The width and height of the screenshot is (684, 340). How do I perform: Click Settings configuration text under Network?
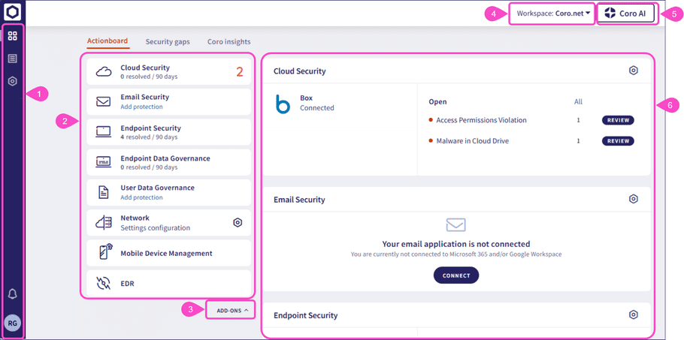point(156,227)
